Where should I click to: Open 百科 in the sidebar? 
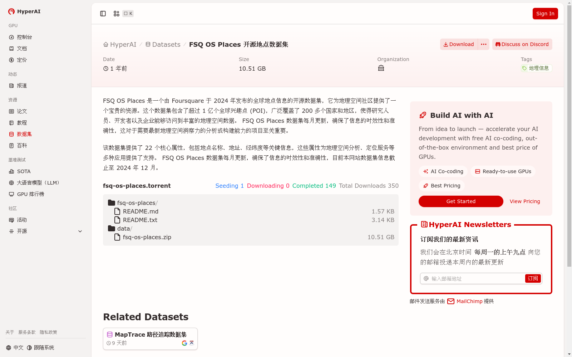pyautogui.click(x=45, y=146)
